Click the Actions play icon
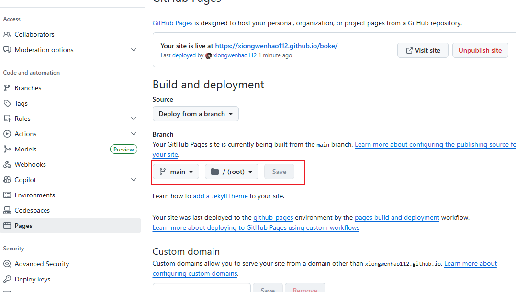 [7, 134]
